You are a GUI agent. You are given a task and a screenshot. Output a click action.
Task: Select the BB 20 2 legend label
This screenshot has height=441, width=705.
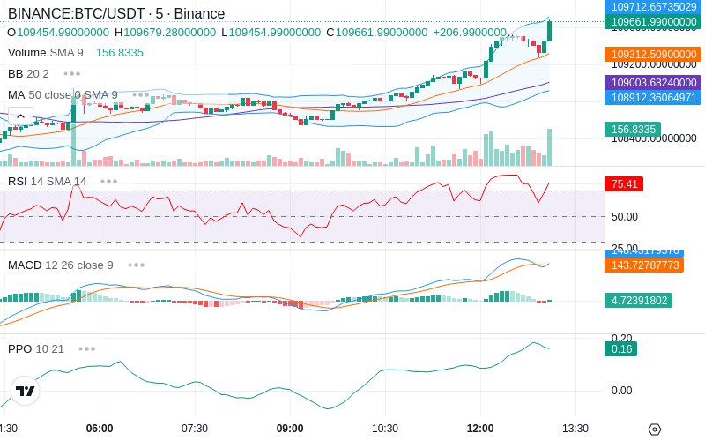(28, 73)
